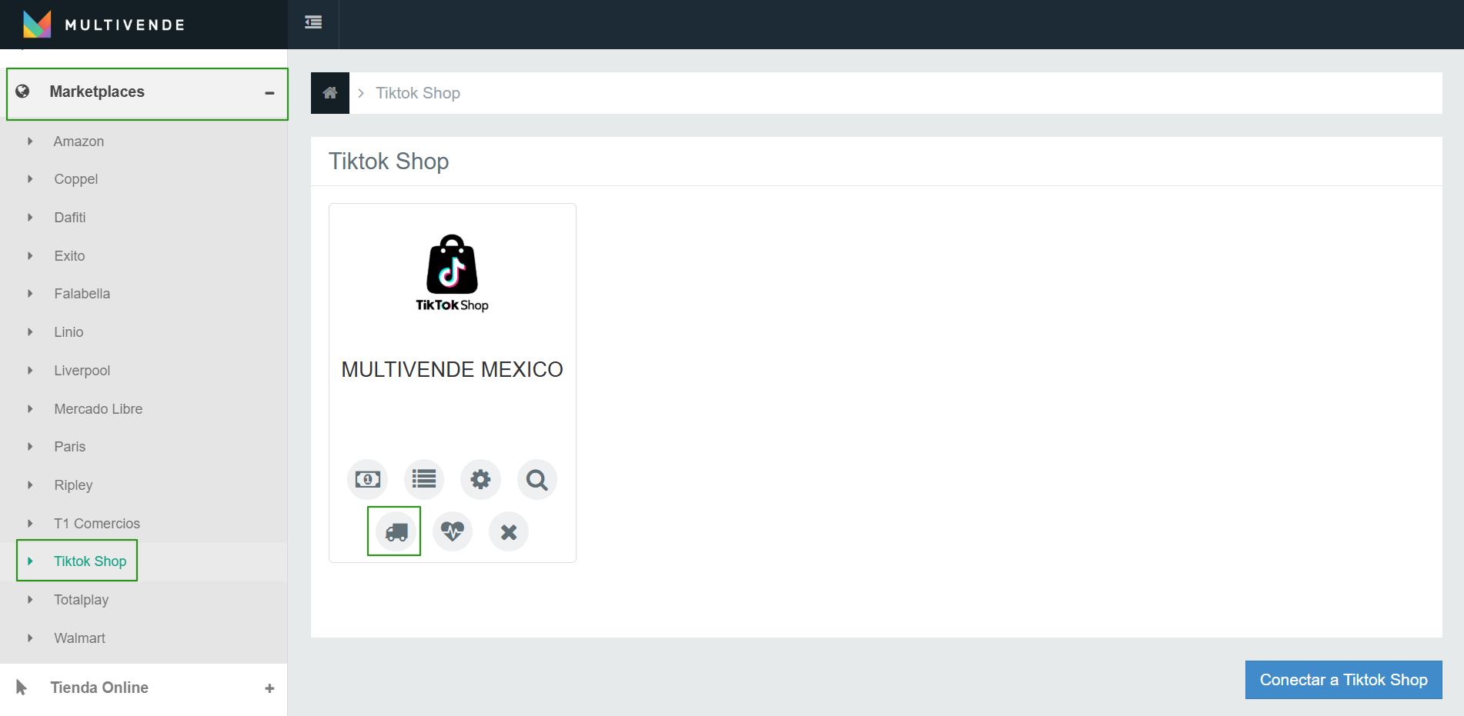Toggle the sidebar collapse menu icon
The width and height of the screenshot is (1464, 716).
coord(313,22)
